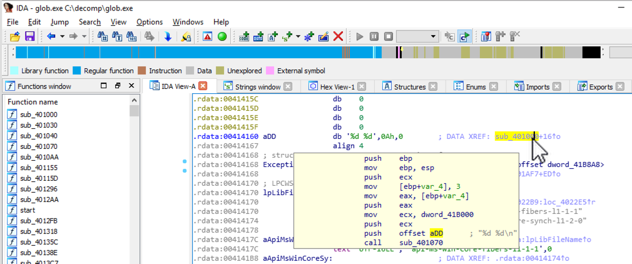Click the Regular function blue legend swatch
This screenshot has height=264, width=632.
(77, 71)
